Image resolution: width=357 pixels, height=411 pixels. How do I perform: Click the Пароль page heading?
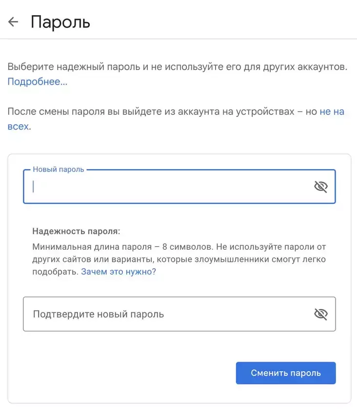(x=60, y=22)
